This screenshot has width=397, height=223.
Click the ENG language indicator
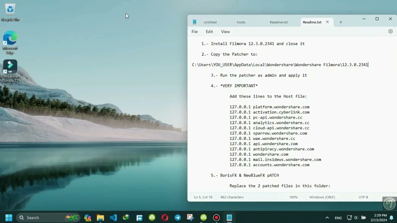(338, 218)
